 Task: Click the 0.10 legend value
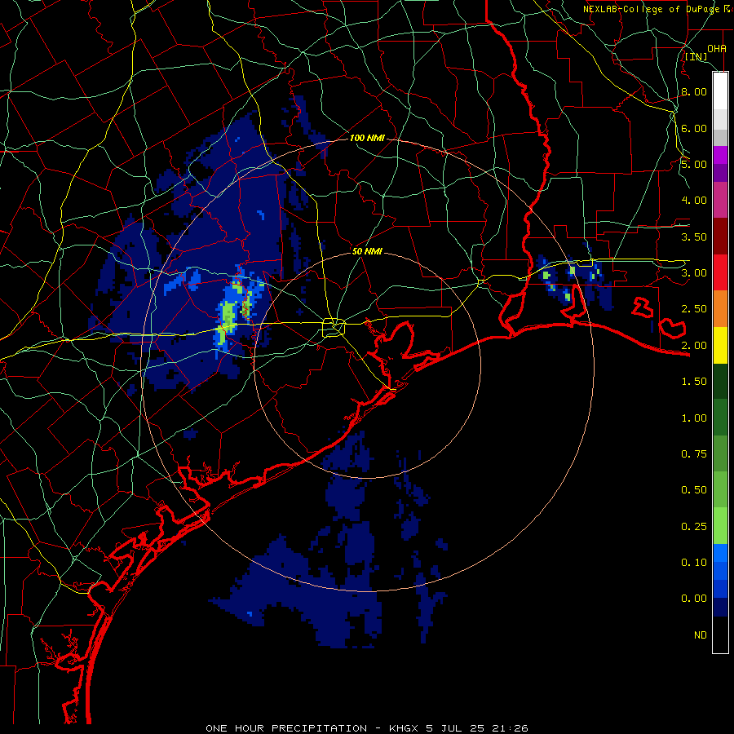[x=694, y=563]
